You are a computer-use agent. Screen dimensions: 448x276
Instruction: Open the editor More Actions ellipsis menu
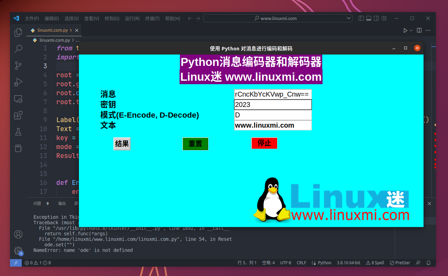click(428, 30)
